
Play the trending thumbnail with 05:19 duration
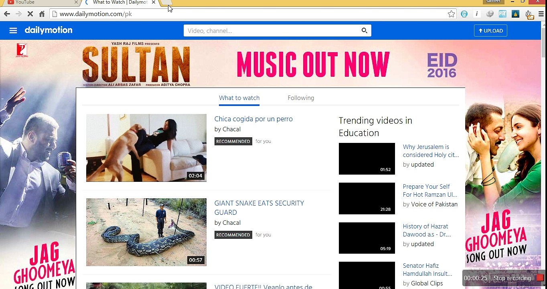(367, 238)
